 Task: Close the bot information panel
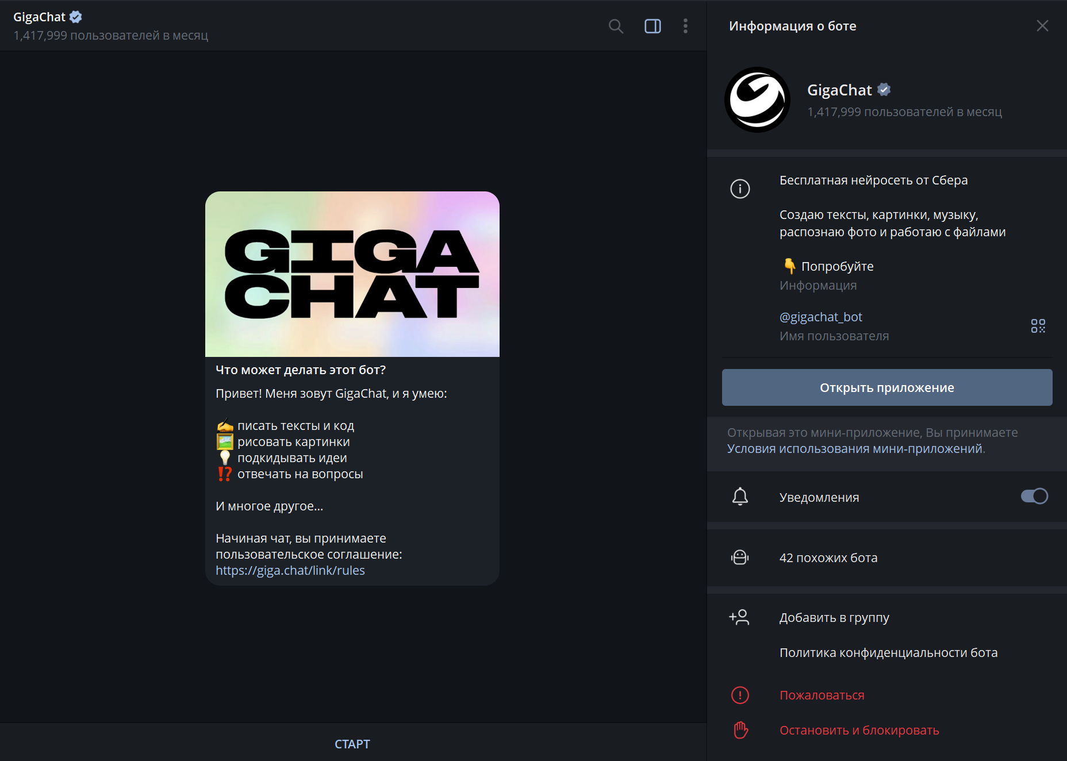coord(1042,26)
